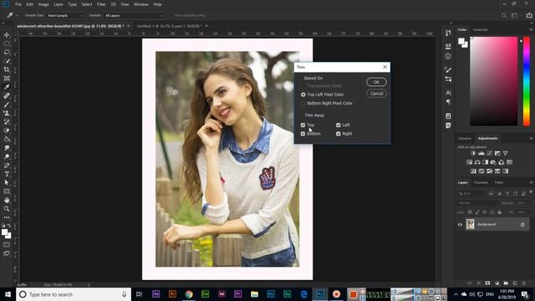Add a Curves adjustment
The width and height of the screenshot is (535, 301).
point(489,153)
